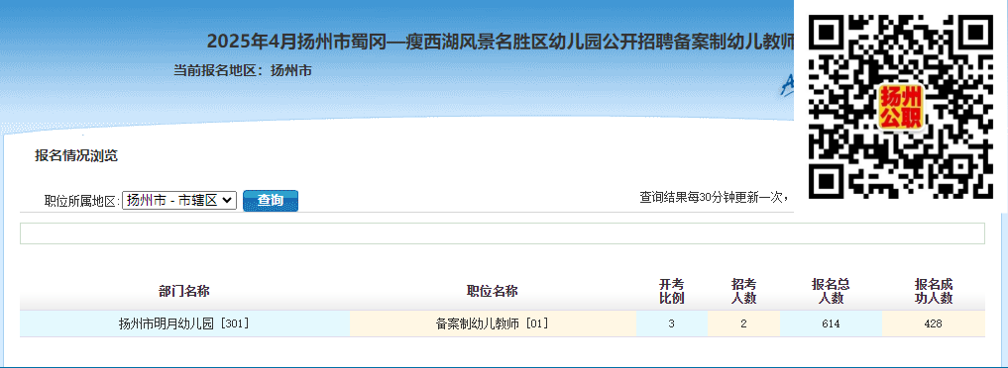Click the 扬州公联 logo inside QR code
This screenshot has width=1008, height=368.
[900, 107]
